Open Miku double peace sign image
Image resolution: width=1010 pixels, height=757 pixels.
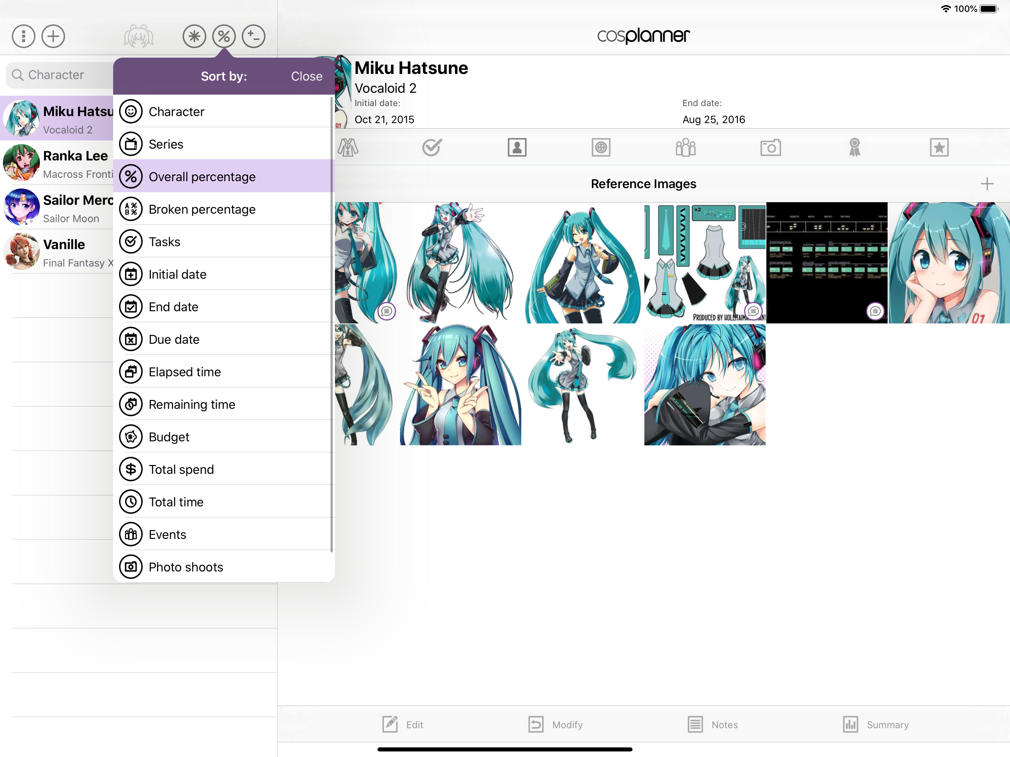tap(460, 384)
